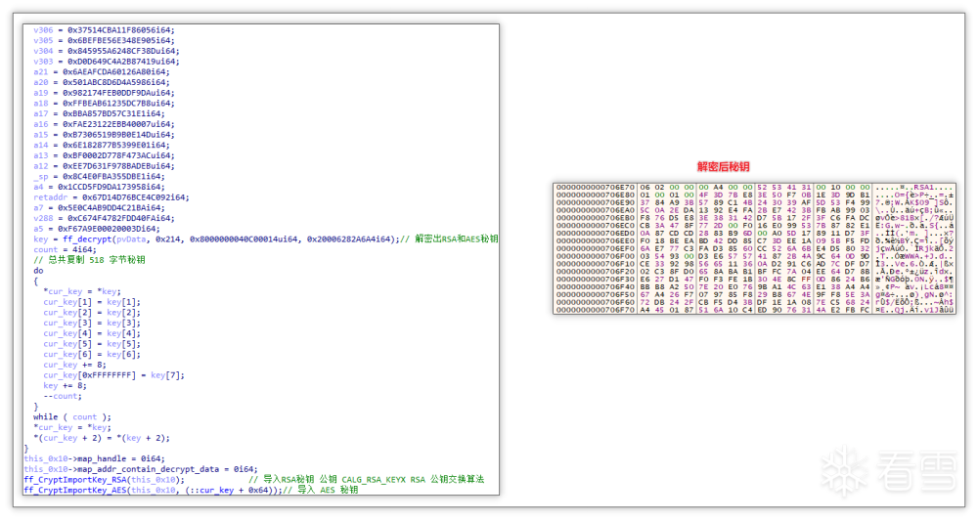Select variable a15 in the code
Screen dimensions: 978x520
(x=40, y=135)
